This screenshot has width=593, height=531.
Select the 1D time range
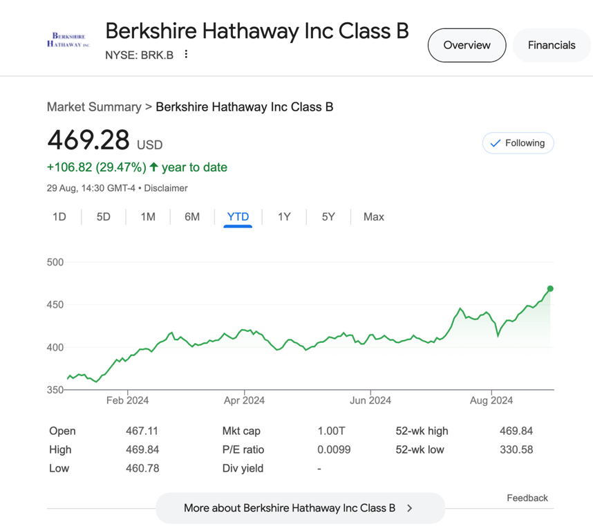[59, 217]
